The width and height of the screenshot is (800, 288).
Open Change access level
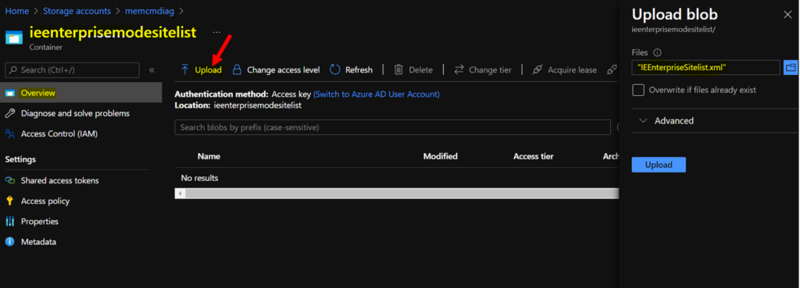click(276, 69)
